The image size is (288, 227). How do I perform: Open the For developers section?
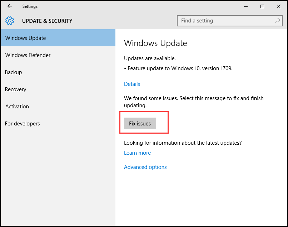(x=23, y=124)
